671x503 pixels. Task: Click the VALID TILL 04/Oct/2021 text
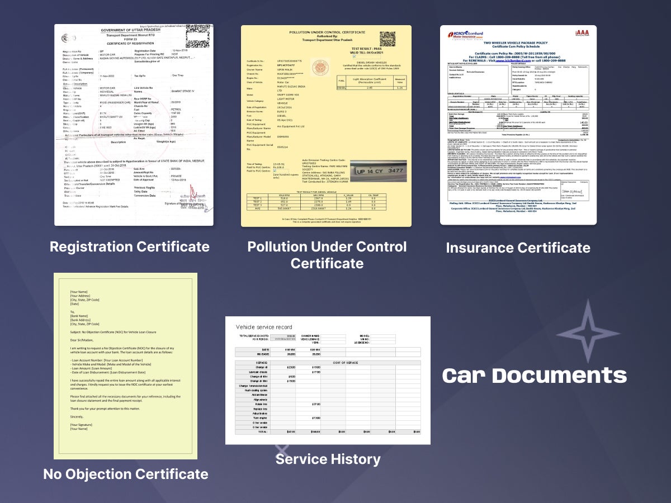coord(367,51)
